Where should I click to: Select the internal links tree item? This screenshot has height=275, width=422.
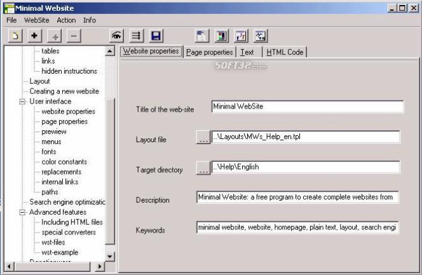click(x=60, y=182)
